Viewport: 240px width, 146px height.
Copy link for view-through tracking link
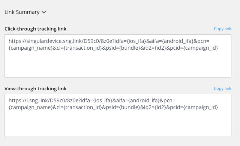click(222, 88)
